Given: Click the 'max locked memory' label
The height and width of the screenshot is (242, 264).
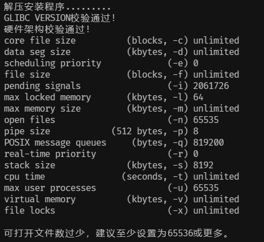Looking at the screenshot, I should (x=48, y=97).
